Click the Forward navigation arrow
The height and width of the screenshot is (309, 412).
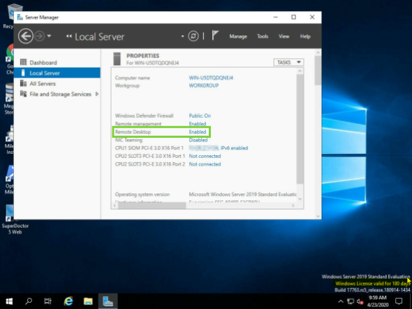tap(40, 36)
